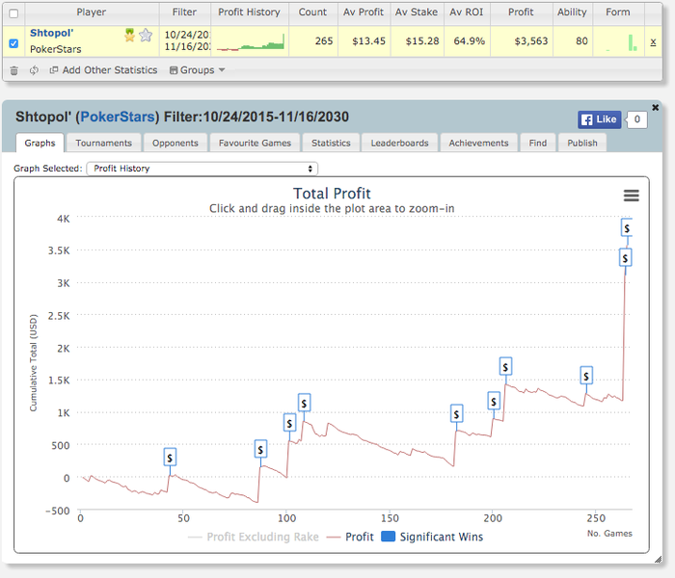Sort table by the Count column header

click(x=312, y=12)
